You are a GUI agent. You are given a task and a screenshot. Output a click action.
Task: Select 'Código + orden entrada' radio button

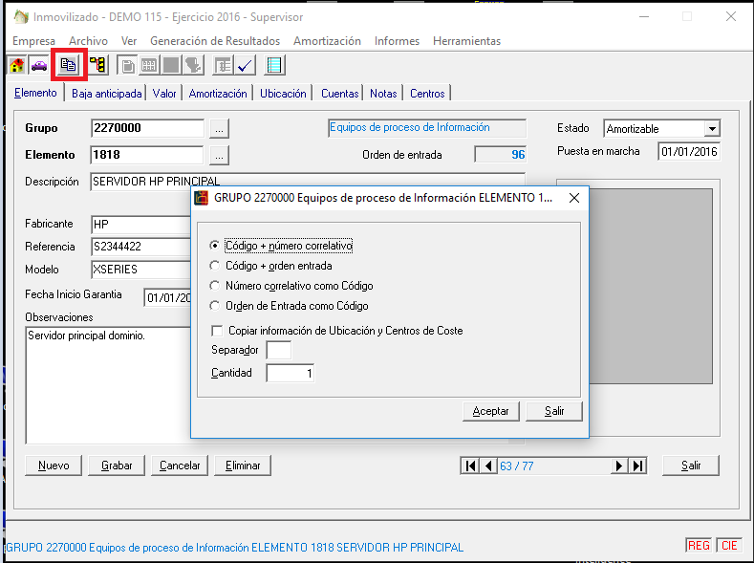click(214, 266)
